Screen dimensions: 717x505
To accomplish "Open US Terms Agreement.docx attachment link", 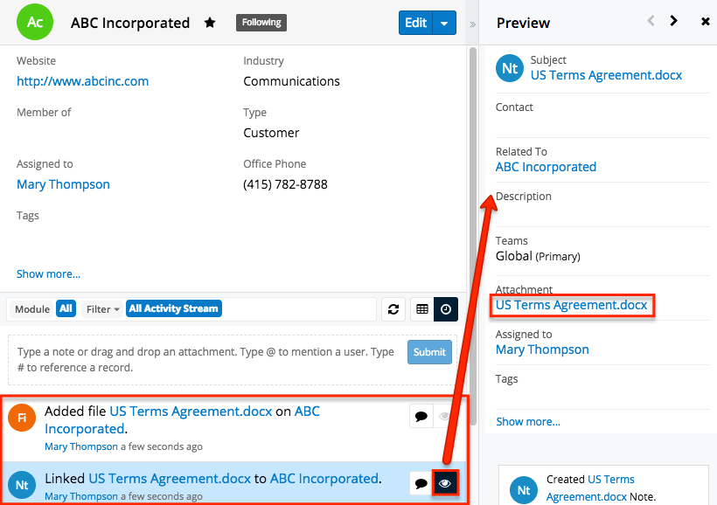I will (x=572, y=305).
